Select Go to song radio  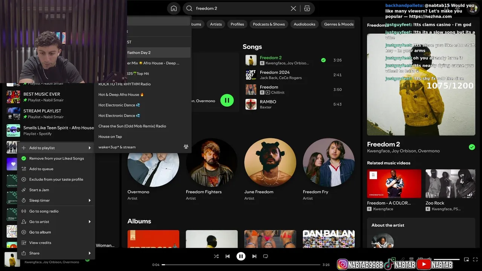point(56,211)
